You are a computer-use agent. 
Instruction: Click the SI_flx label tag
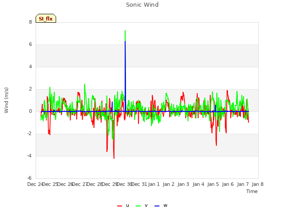[46, 18]
